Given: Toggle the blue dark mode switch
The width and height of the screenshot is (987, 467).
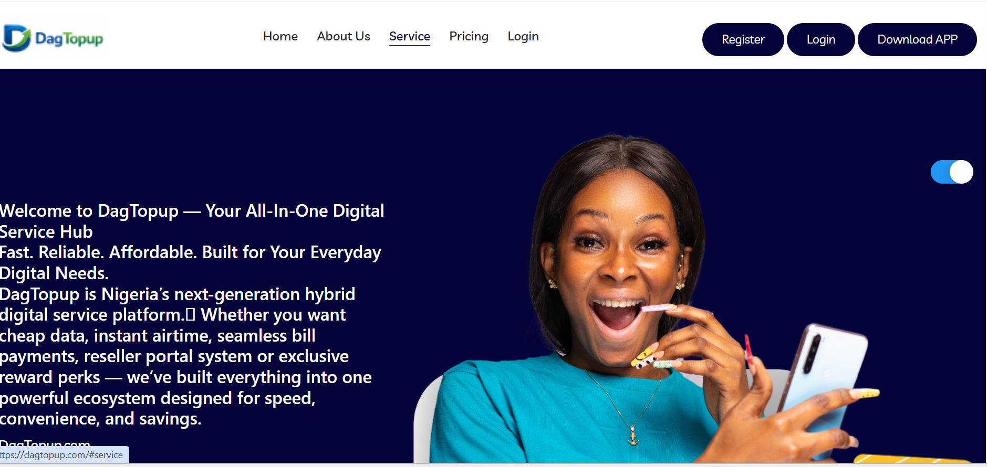Looking at the screenshot, I should [952, 172].
